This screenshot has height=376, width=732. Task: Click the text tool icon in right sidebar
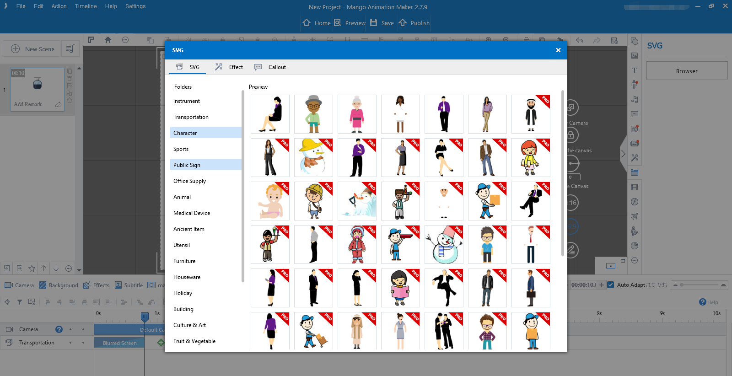(635, 70)
